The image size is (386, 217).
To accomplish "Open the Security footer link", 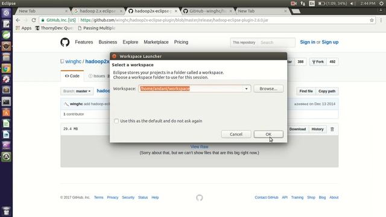I will pyautogui.click(x=128, y=197).
